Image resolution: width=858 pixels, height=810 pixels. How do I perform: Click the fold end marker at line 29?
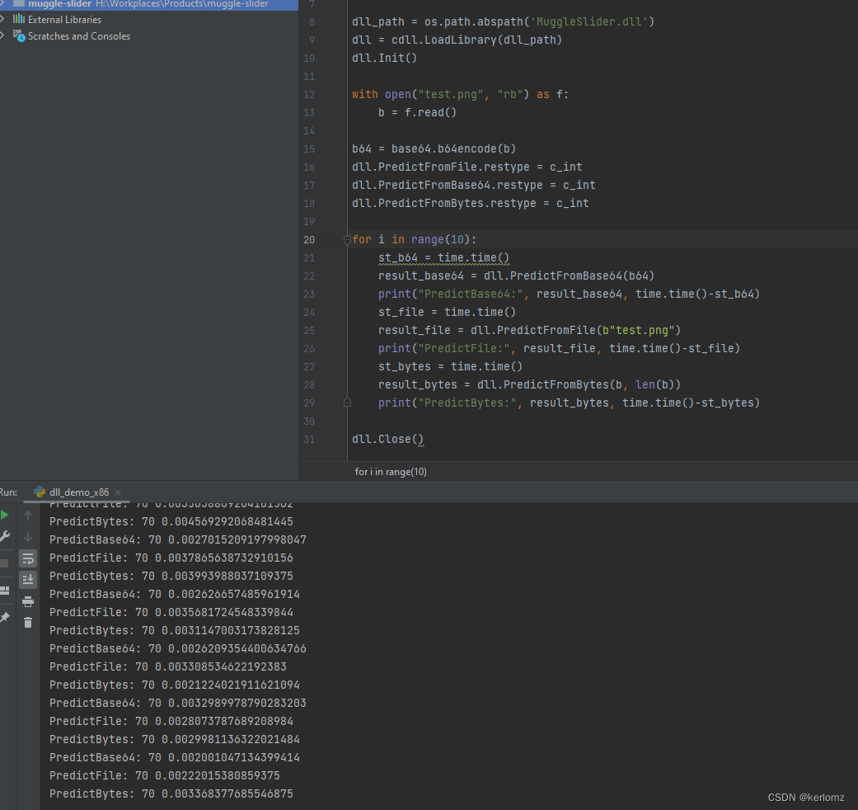tap(347, 403)
